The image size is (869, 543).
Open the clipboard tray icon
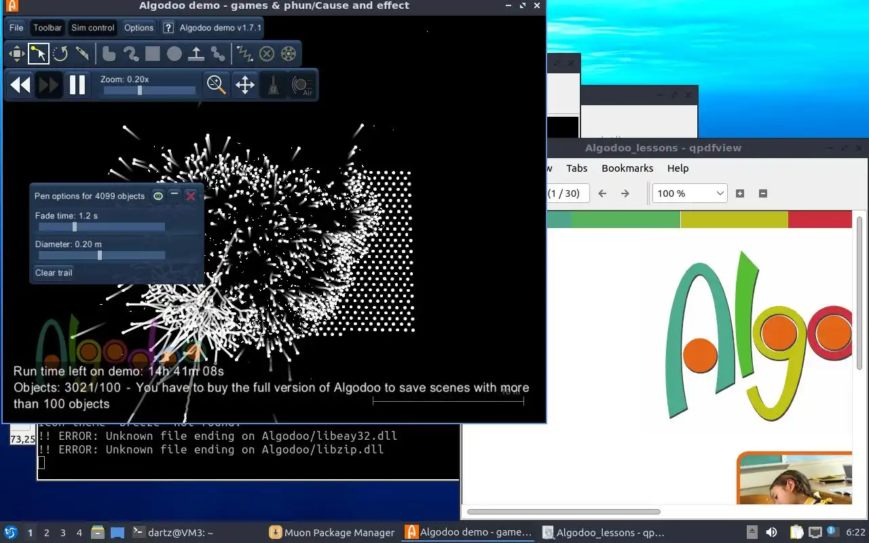coord(796,533)
